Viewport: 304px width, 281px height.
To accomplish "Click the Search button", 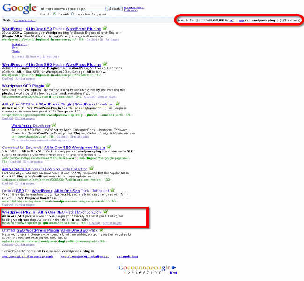I will coord(115,9).
